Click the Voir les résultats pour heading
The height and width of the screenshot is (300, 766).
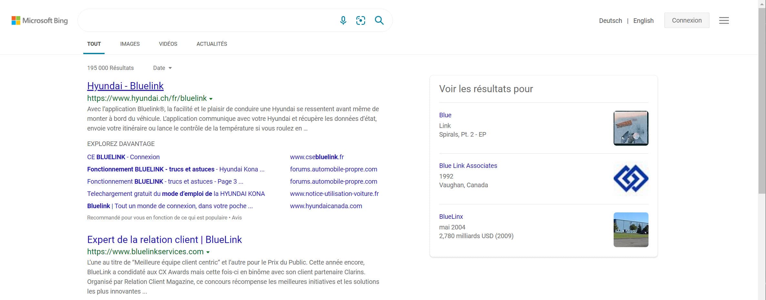pyautogui.click(x=486, y=89)
